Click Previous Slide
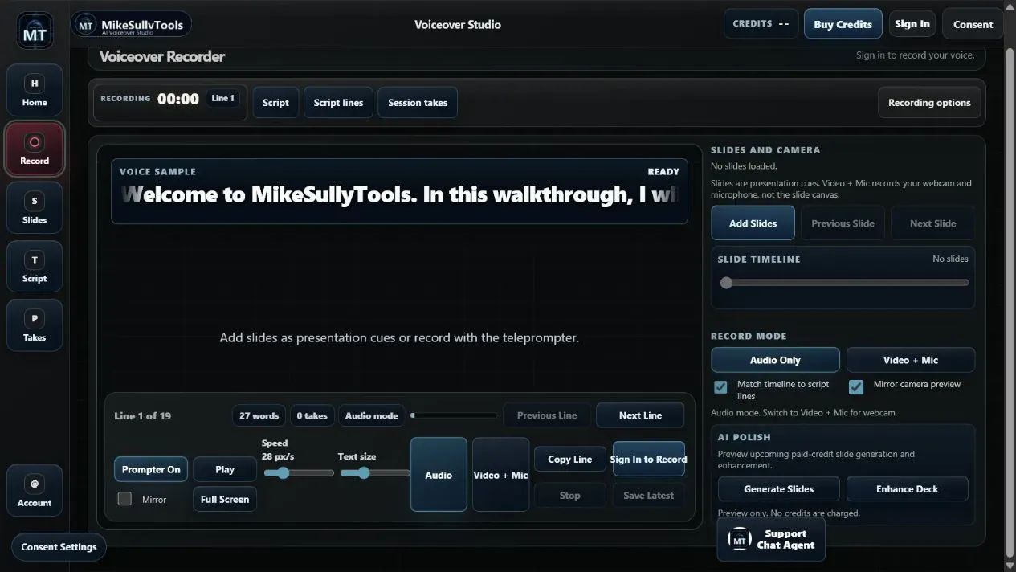Image resolution: width=1016 pixels, height=572 pixels. (x=843, y=223)
